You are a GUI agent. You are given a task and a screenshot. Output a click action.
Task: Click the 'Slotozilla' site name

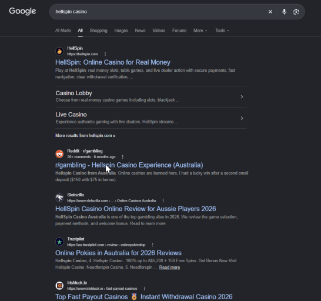(75, 195)
